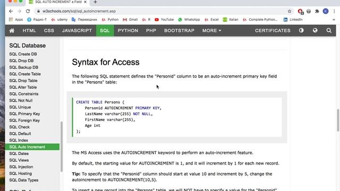Viewport: 340px width, 191px height.
Task: Open a new browser tab
Action: coord(95,2)
